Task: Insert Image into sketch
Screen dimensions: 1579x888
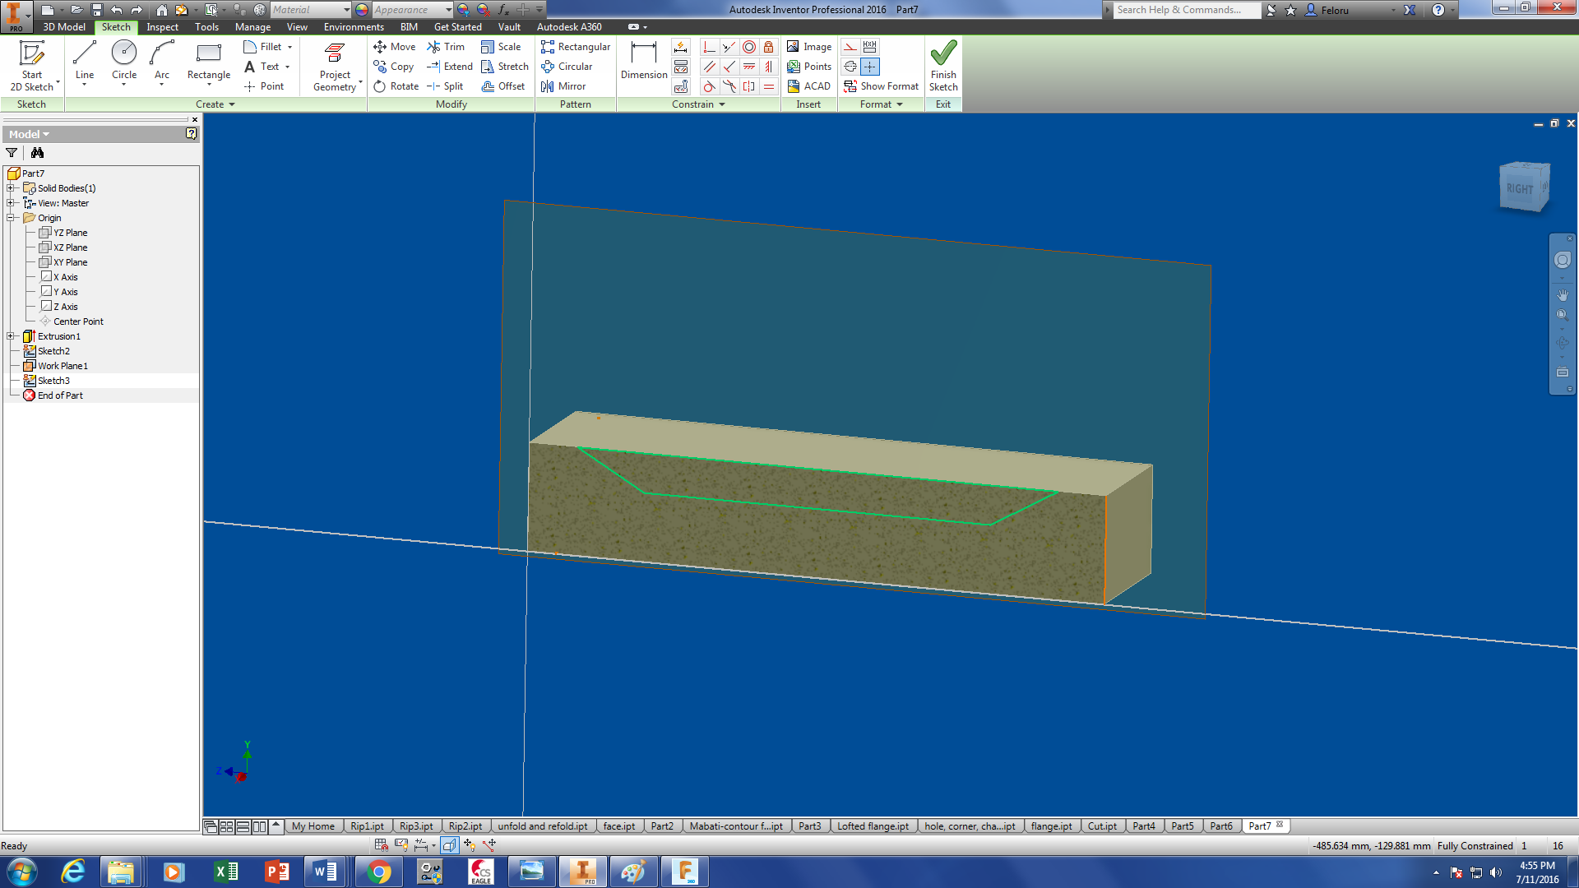Action: [x=809, y=47]
